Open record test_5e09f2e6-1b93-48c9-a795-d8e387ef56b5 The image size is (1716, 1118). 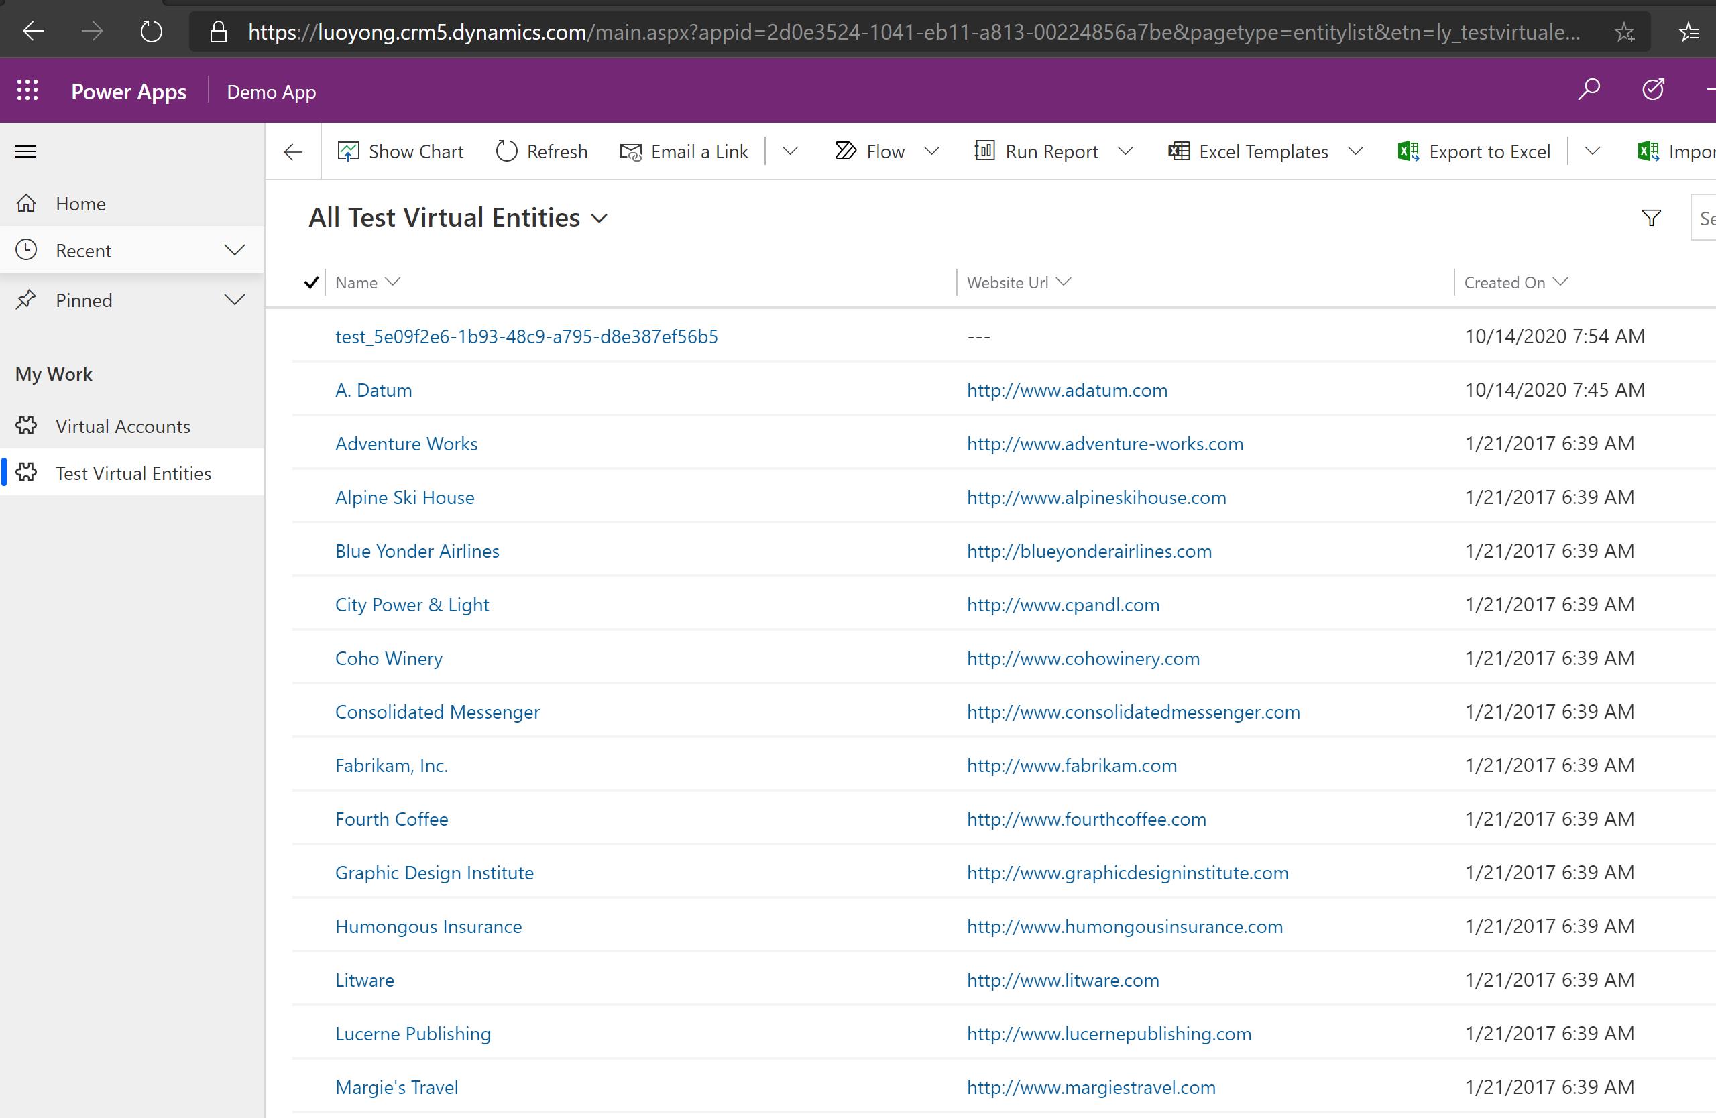[x=526, y=336]
